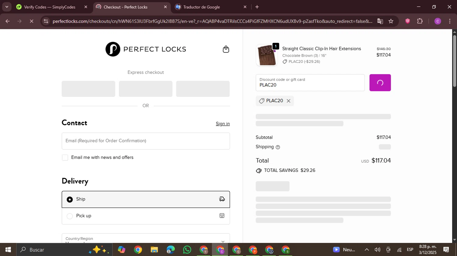This screenshot has height=256, width=457.
Task: Open the tab search dropdown arrow
Action: 7,7
